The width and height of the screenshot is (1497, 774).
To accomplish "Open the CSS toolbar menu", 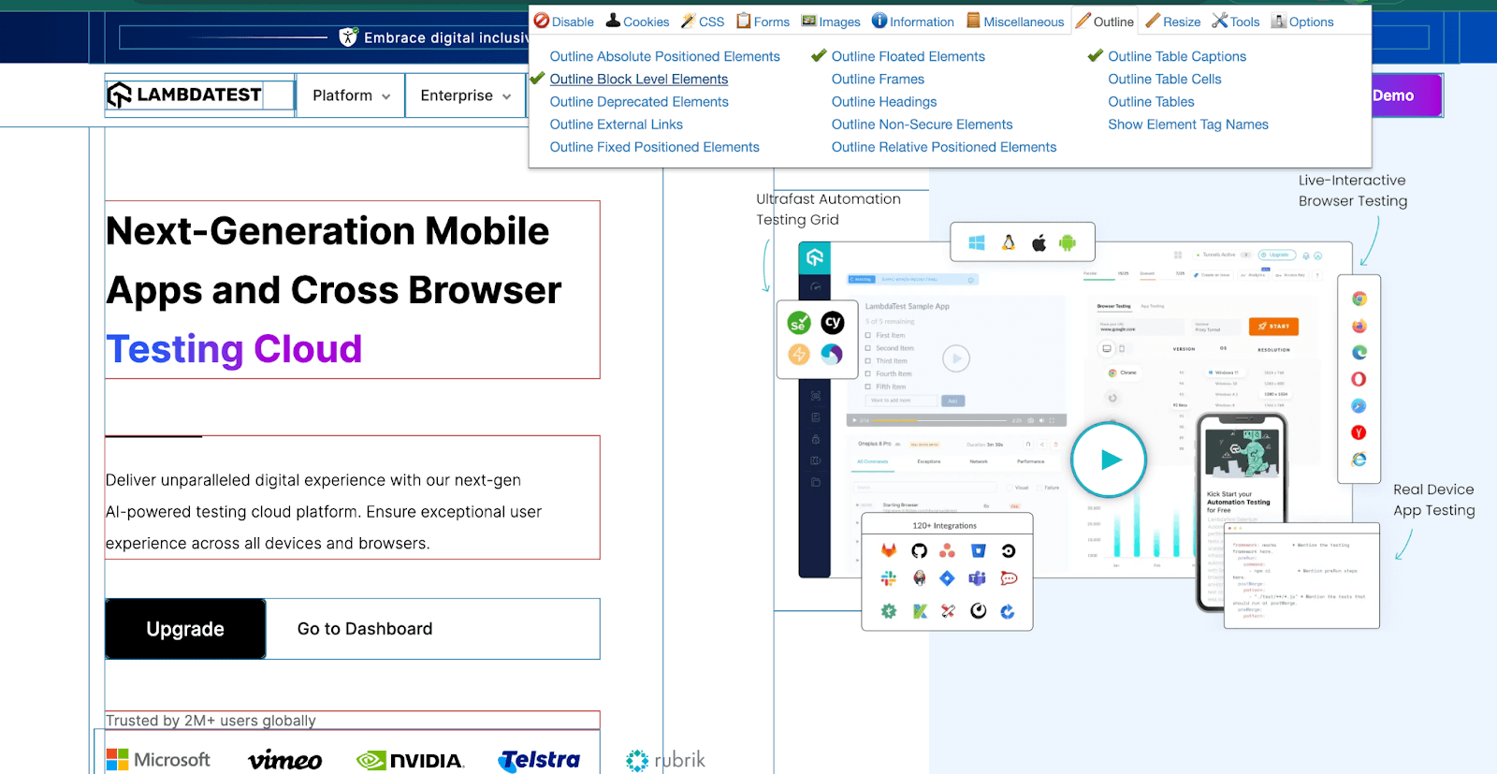I will point(703,22).
